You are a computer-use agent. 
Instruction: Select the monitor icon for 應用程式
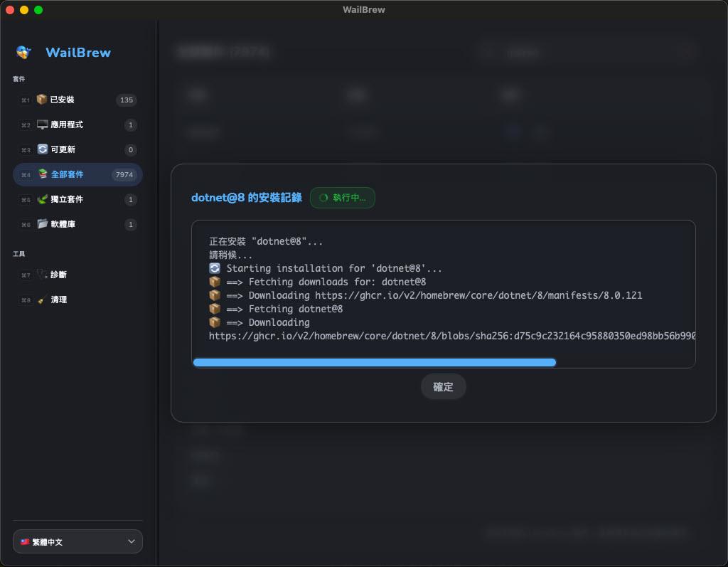pos(42,124)
